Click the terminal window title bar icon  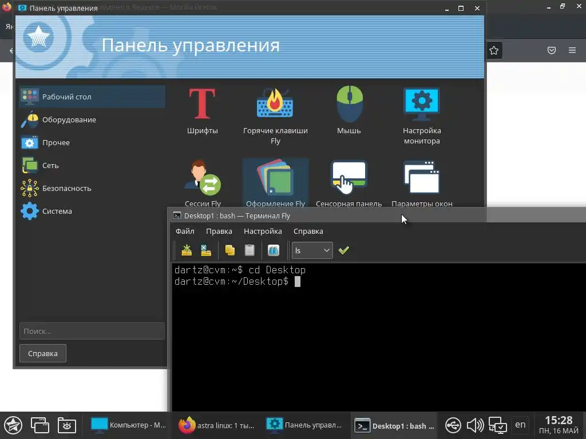[x=177, y=215]
